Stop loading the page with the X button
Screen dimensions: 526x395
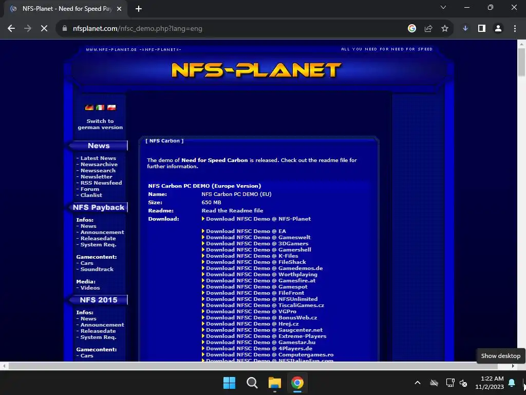point(44,29)
